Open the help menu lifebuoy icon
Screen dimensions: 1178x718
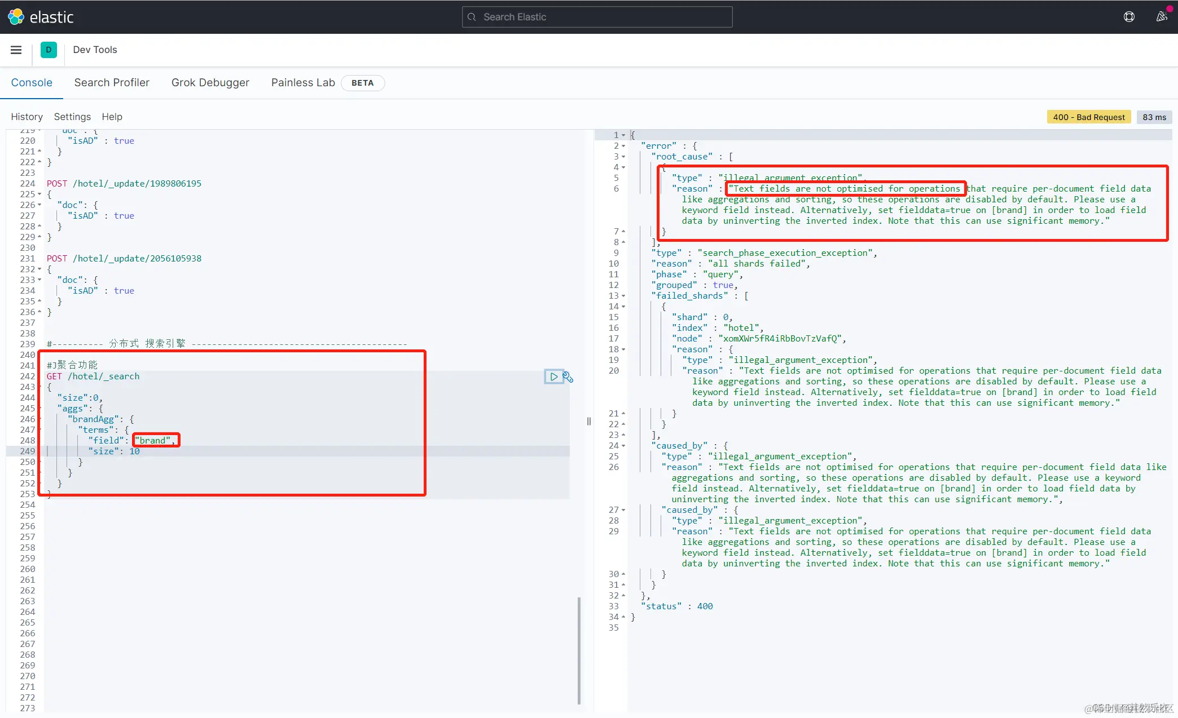(1129, 17)
